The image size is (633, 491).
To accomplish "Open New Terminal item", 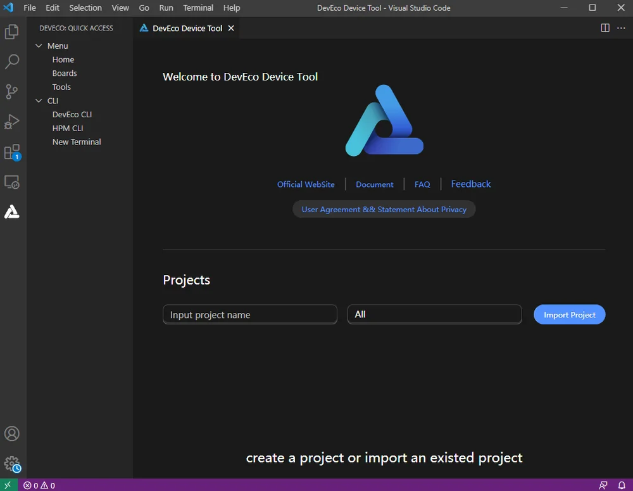I will (x=77, y=143).
